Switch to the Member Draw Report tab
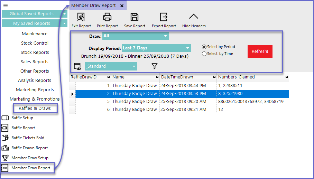This screenshot has width=314, height=179. [x=93, y=6]
